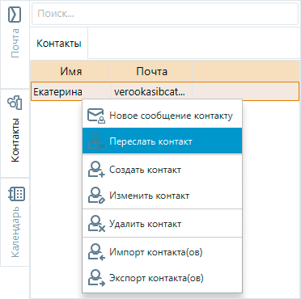Click the Contacts people icon in sidebar
The height and width of the screenshot is (299, 301).
pos(15,103)
